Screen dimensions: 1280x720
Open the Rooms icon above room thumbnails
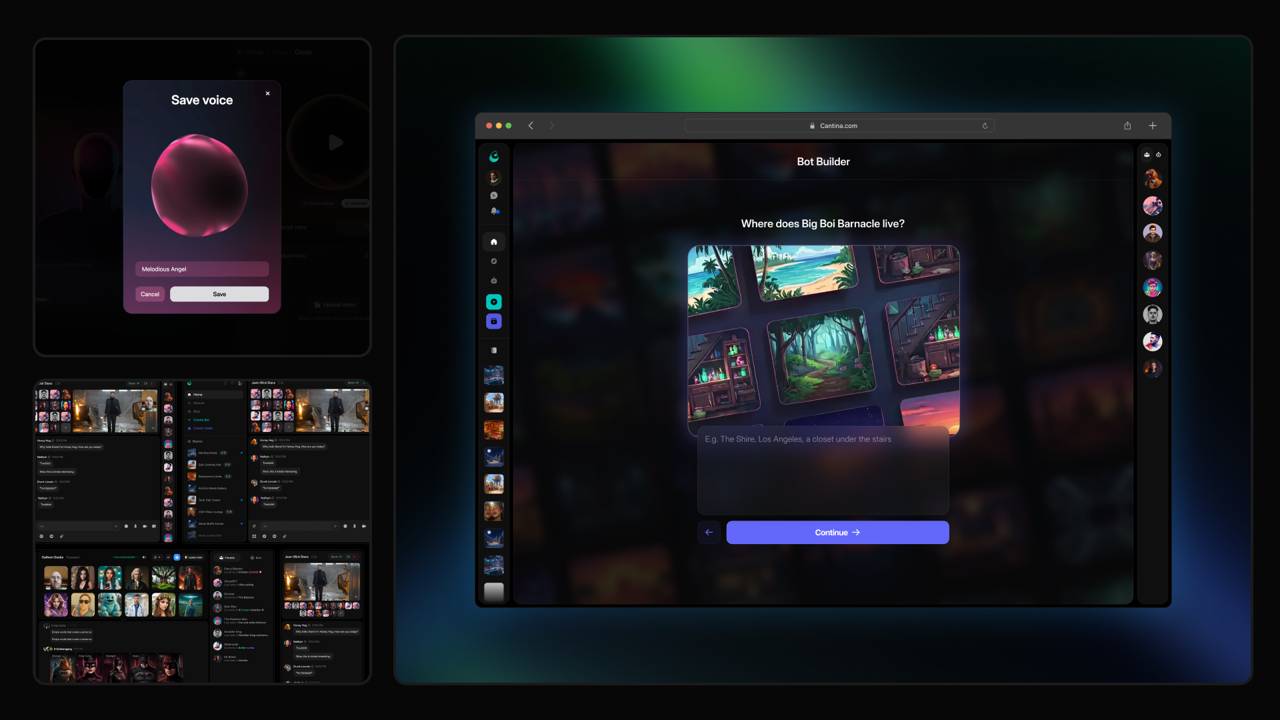[x=494, y=350]
